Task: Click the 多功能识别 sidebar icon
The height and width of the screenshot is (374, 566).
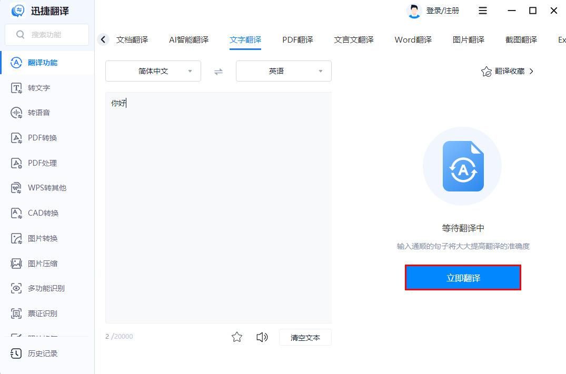Action: click(16, 288)
